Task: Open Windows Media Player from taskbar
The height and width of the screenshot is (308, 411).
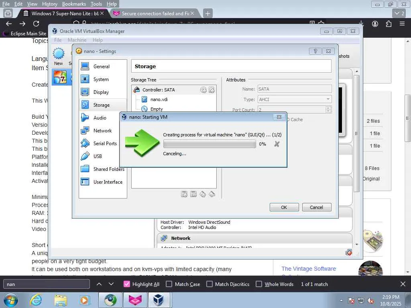Action: coord(85,300)
